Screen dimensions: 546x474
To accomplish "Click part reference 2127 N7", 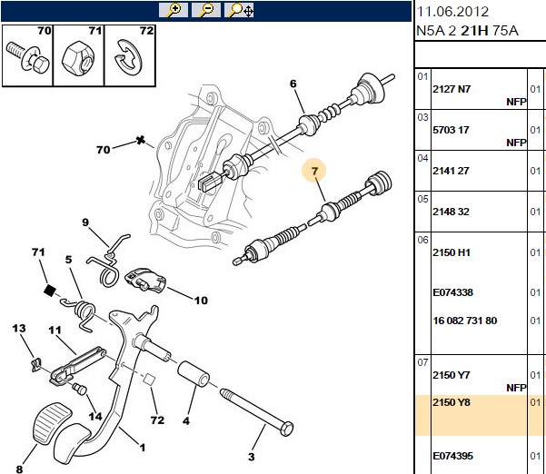I will [452, 89].
